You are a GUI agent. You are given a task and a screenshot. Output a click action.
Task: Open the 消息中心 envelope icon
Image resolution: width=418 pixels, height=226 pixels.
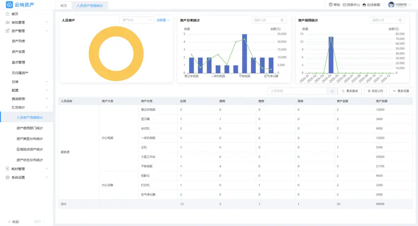click(344, 5)
